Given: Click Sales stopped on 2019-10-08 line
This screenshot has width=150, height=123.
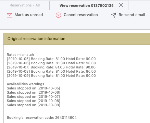Looking at the screenshot, I should click(x=33, y=101).
